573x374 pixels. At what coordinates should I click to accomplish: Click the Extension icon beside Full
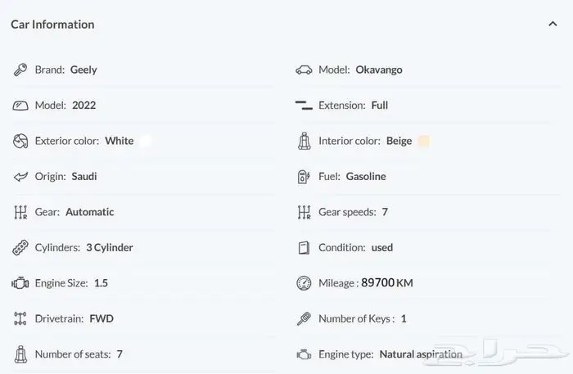pos(304,106)
